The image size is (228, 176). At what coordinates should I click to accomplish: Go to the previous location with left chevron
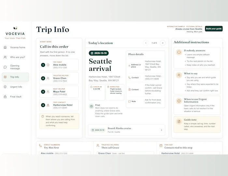(146, 43)
